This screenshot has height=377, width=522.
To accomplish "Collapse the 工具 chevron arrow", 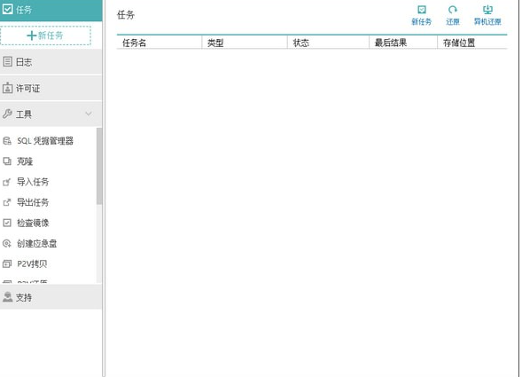I will 89,114.
